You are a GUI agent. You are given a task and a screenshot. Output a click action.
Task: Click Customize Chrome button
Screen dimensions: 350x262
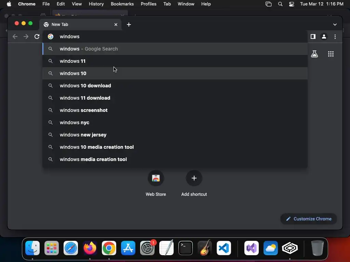coord(309,219)
